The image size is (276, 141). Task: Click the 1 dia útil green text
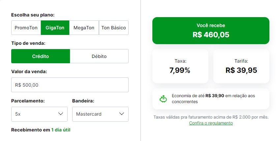[x=61, y=130]
